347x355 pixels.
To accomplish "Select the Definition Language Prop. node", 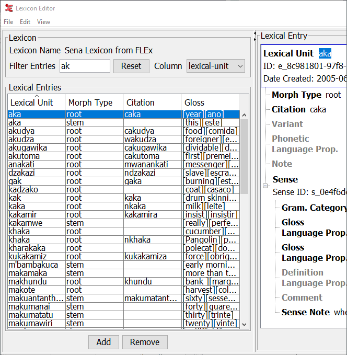I will coord(314,278).
